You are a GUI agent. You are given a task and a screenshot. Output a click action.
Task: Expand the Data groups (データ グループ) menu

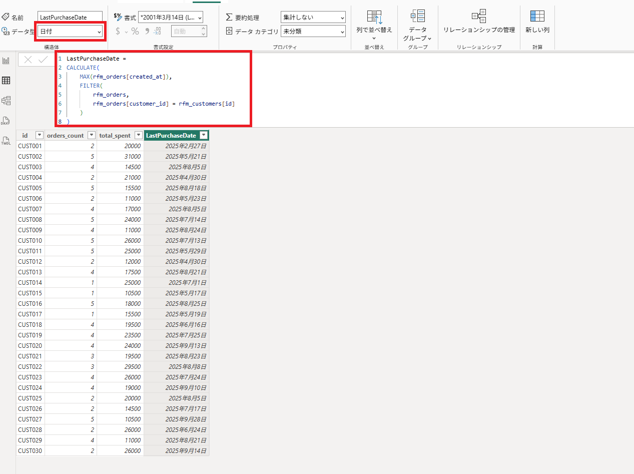click(417, 29)
